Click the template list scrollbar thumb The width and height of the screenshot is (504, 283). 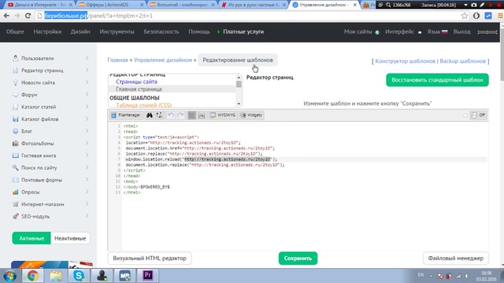(239, 84)
